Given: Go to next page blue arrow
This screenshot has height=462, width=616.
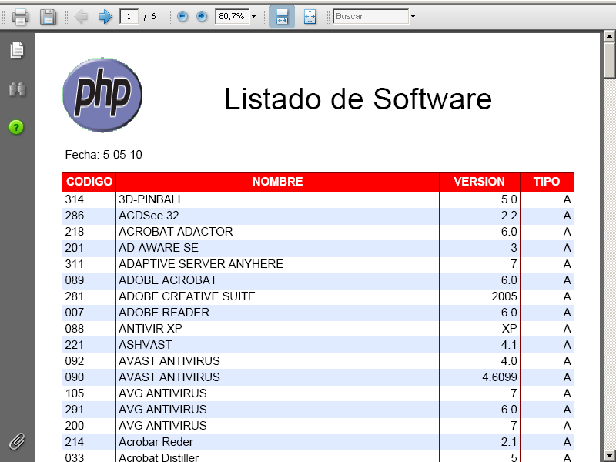Looking at the screenshot, I should [105, 16].
